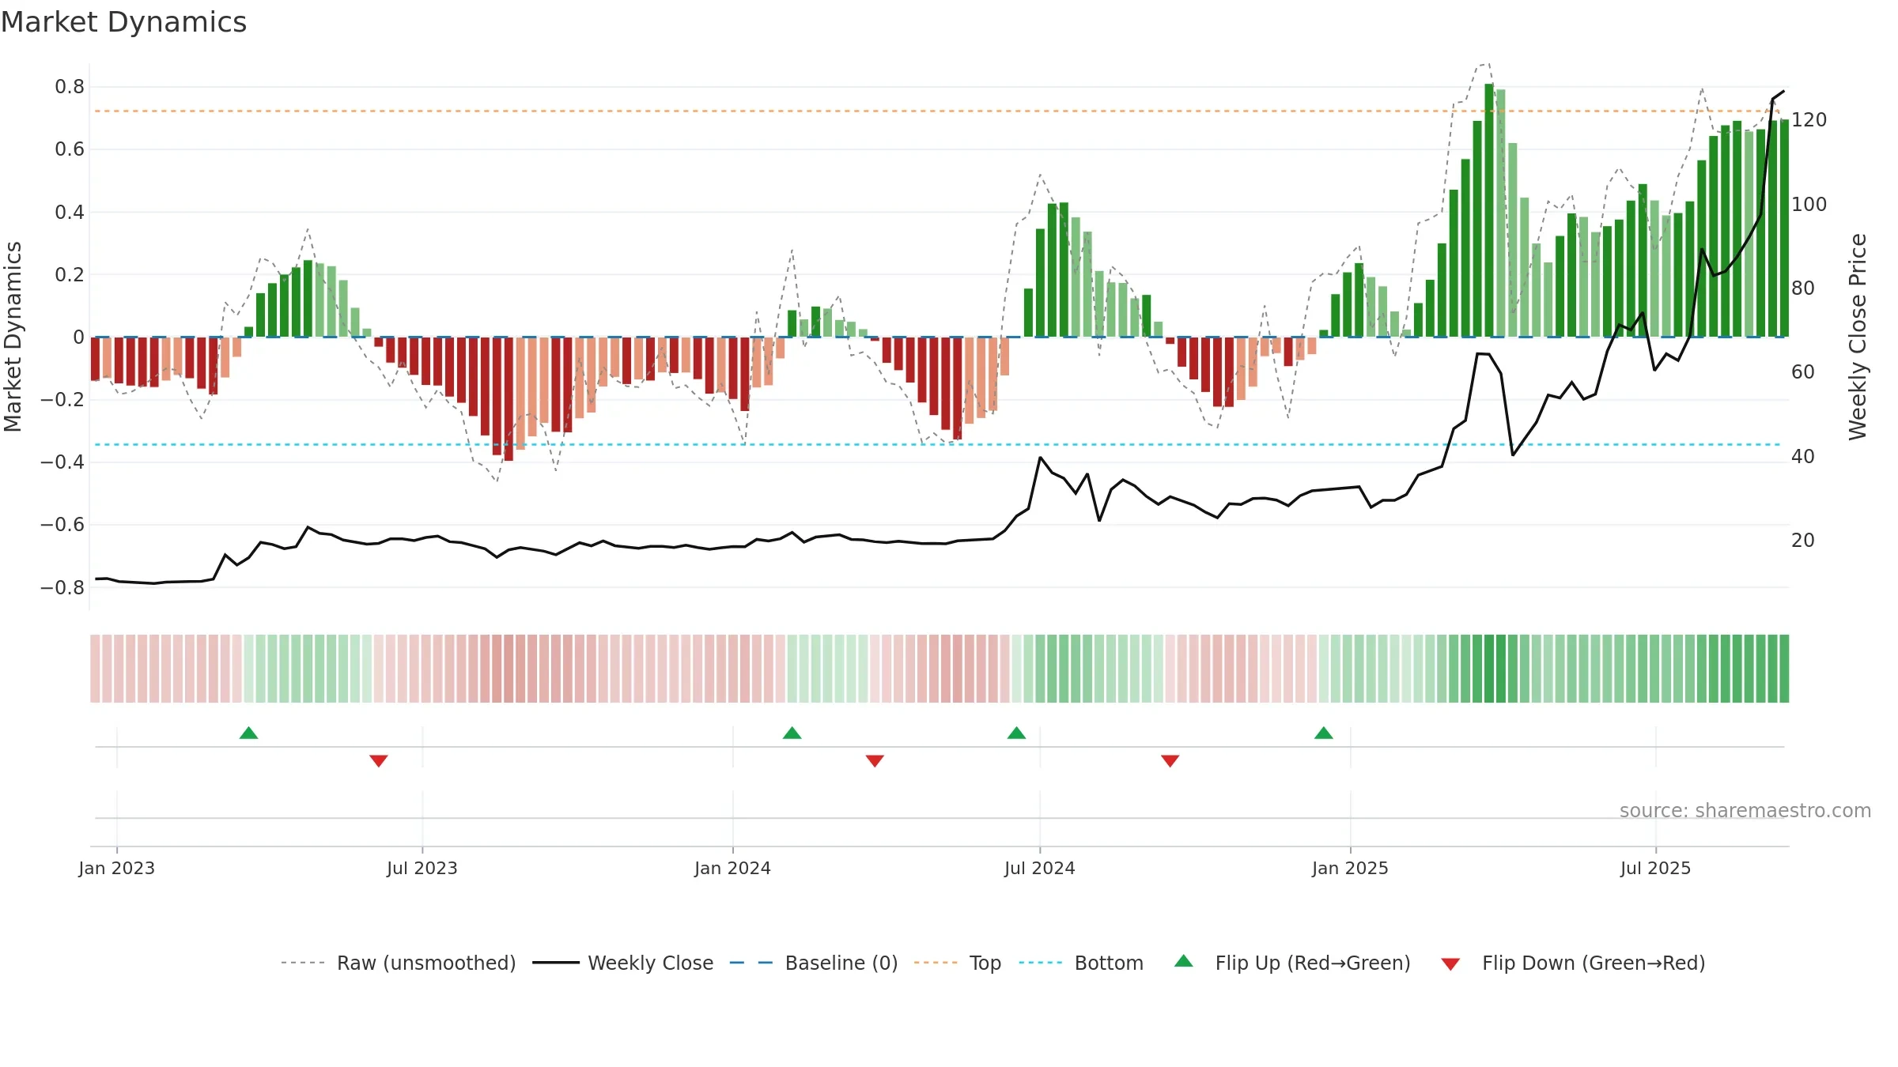Click the Baseline (0) legend entry
The width and height of the screenshot is (1898, 1067).
coord(813,963)
